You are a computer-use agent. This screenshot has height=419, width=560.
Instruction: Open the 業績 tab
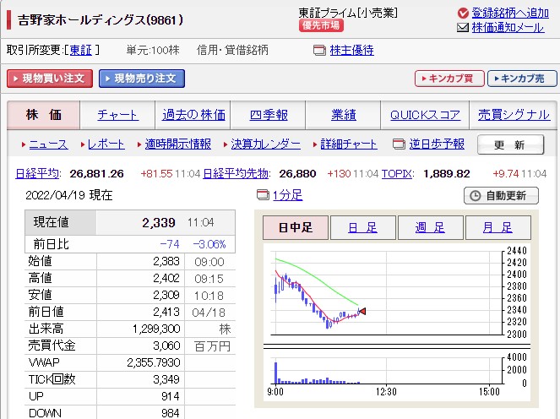[344, 115]
